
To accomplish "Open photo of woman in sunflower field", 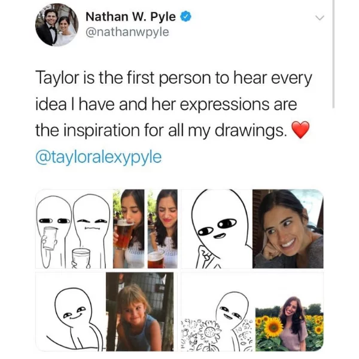I will (x=290, y=324).
